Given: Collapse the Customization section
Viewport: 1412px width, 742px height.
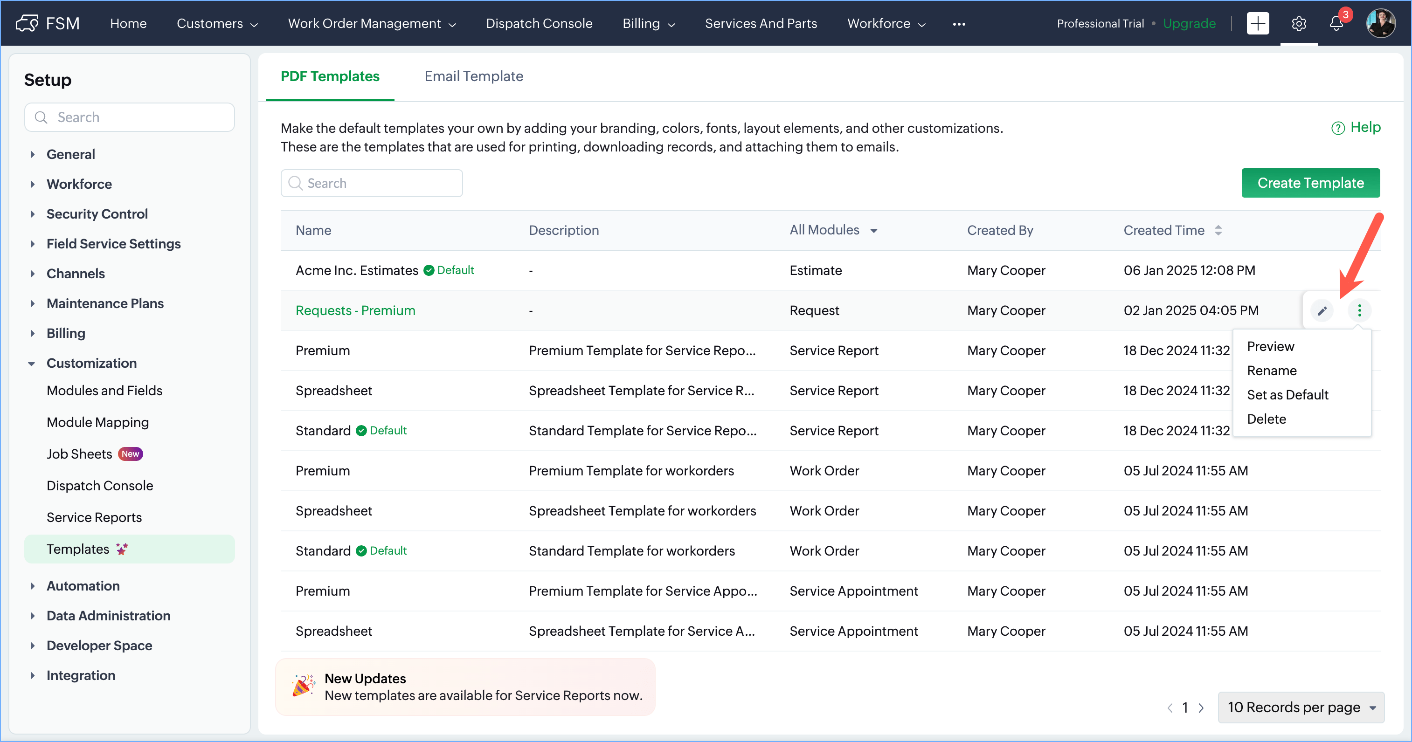Looking at the screenshot, I should [x=32, y=364].
